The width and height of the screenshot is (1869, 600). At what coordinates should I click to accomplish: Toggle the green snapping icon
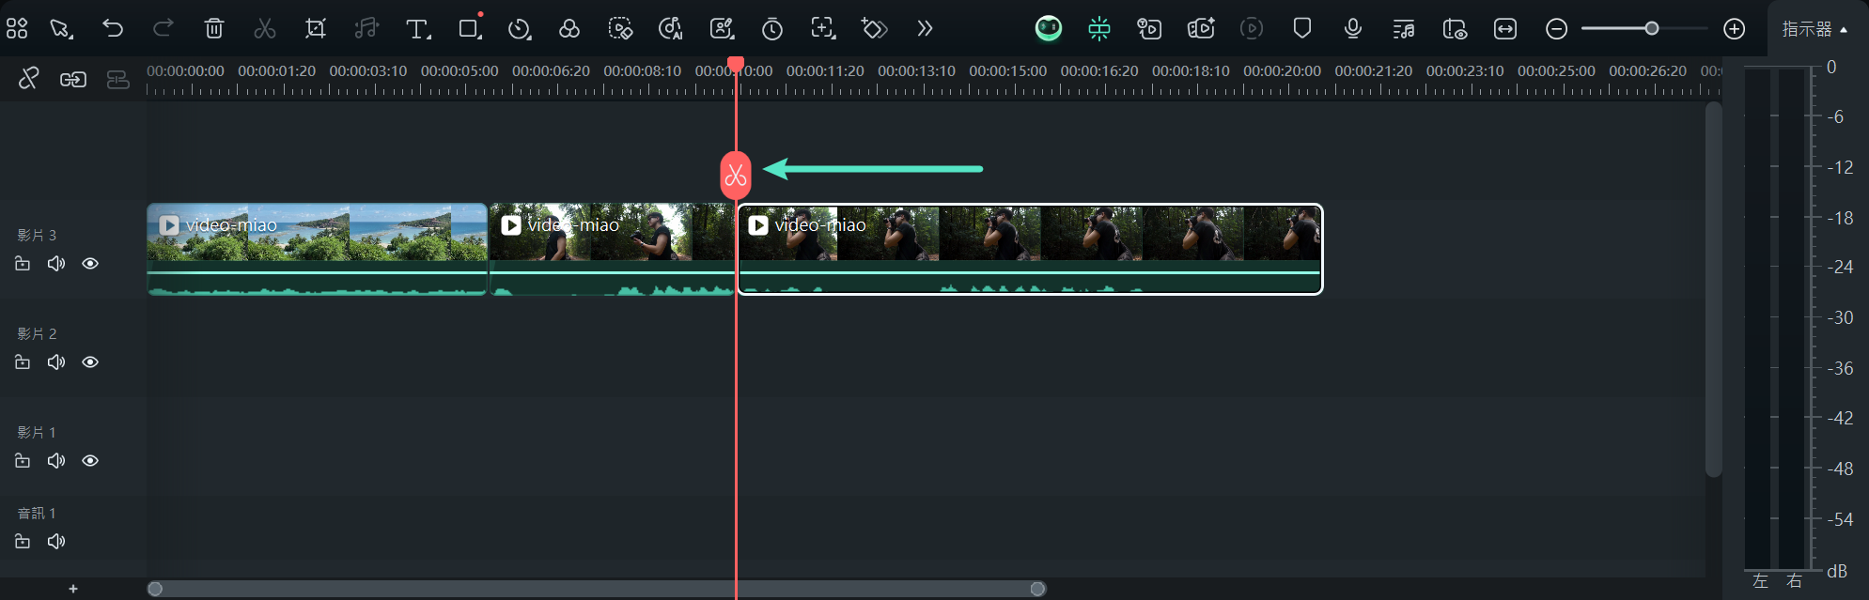click(x=1099, y=29)
